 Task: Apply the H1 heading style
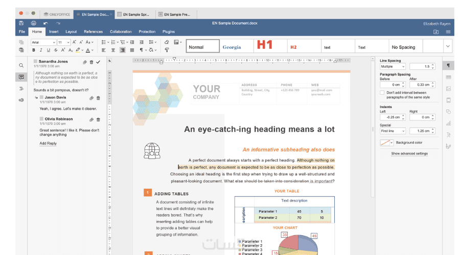pos(270,46)
